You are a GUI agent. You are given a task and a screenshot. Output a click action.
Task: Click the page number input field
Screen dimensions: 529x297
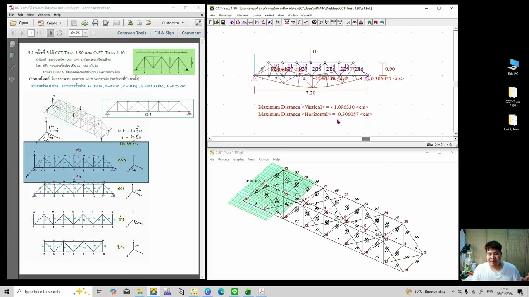31,33
